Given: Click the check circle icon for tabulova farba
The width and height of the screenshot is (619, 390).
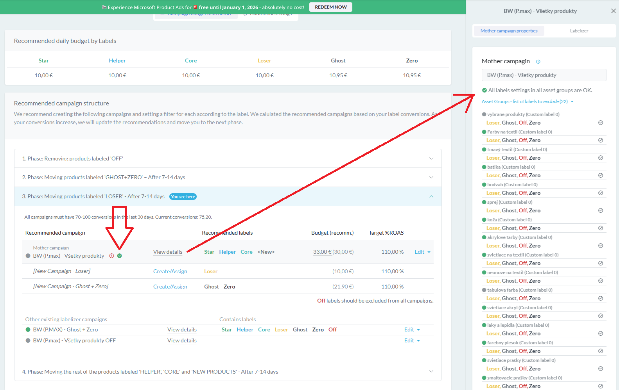Looking at the screenshot, I should point(600,298).
